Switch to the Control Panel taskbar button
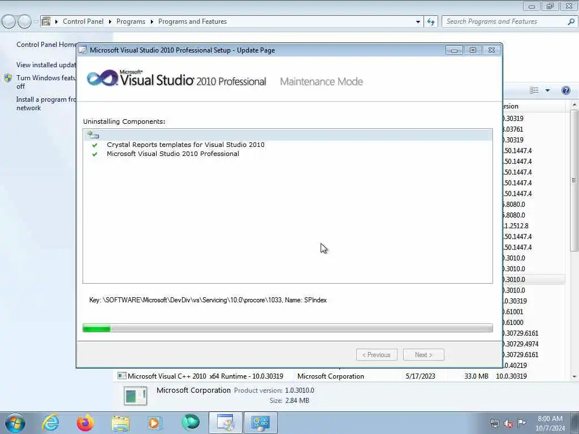Viewport: 579px width, 434px height. pyautogui.click(x=260, y=423)
